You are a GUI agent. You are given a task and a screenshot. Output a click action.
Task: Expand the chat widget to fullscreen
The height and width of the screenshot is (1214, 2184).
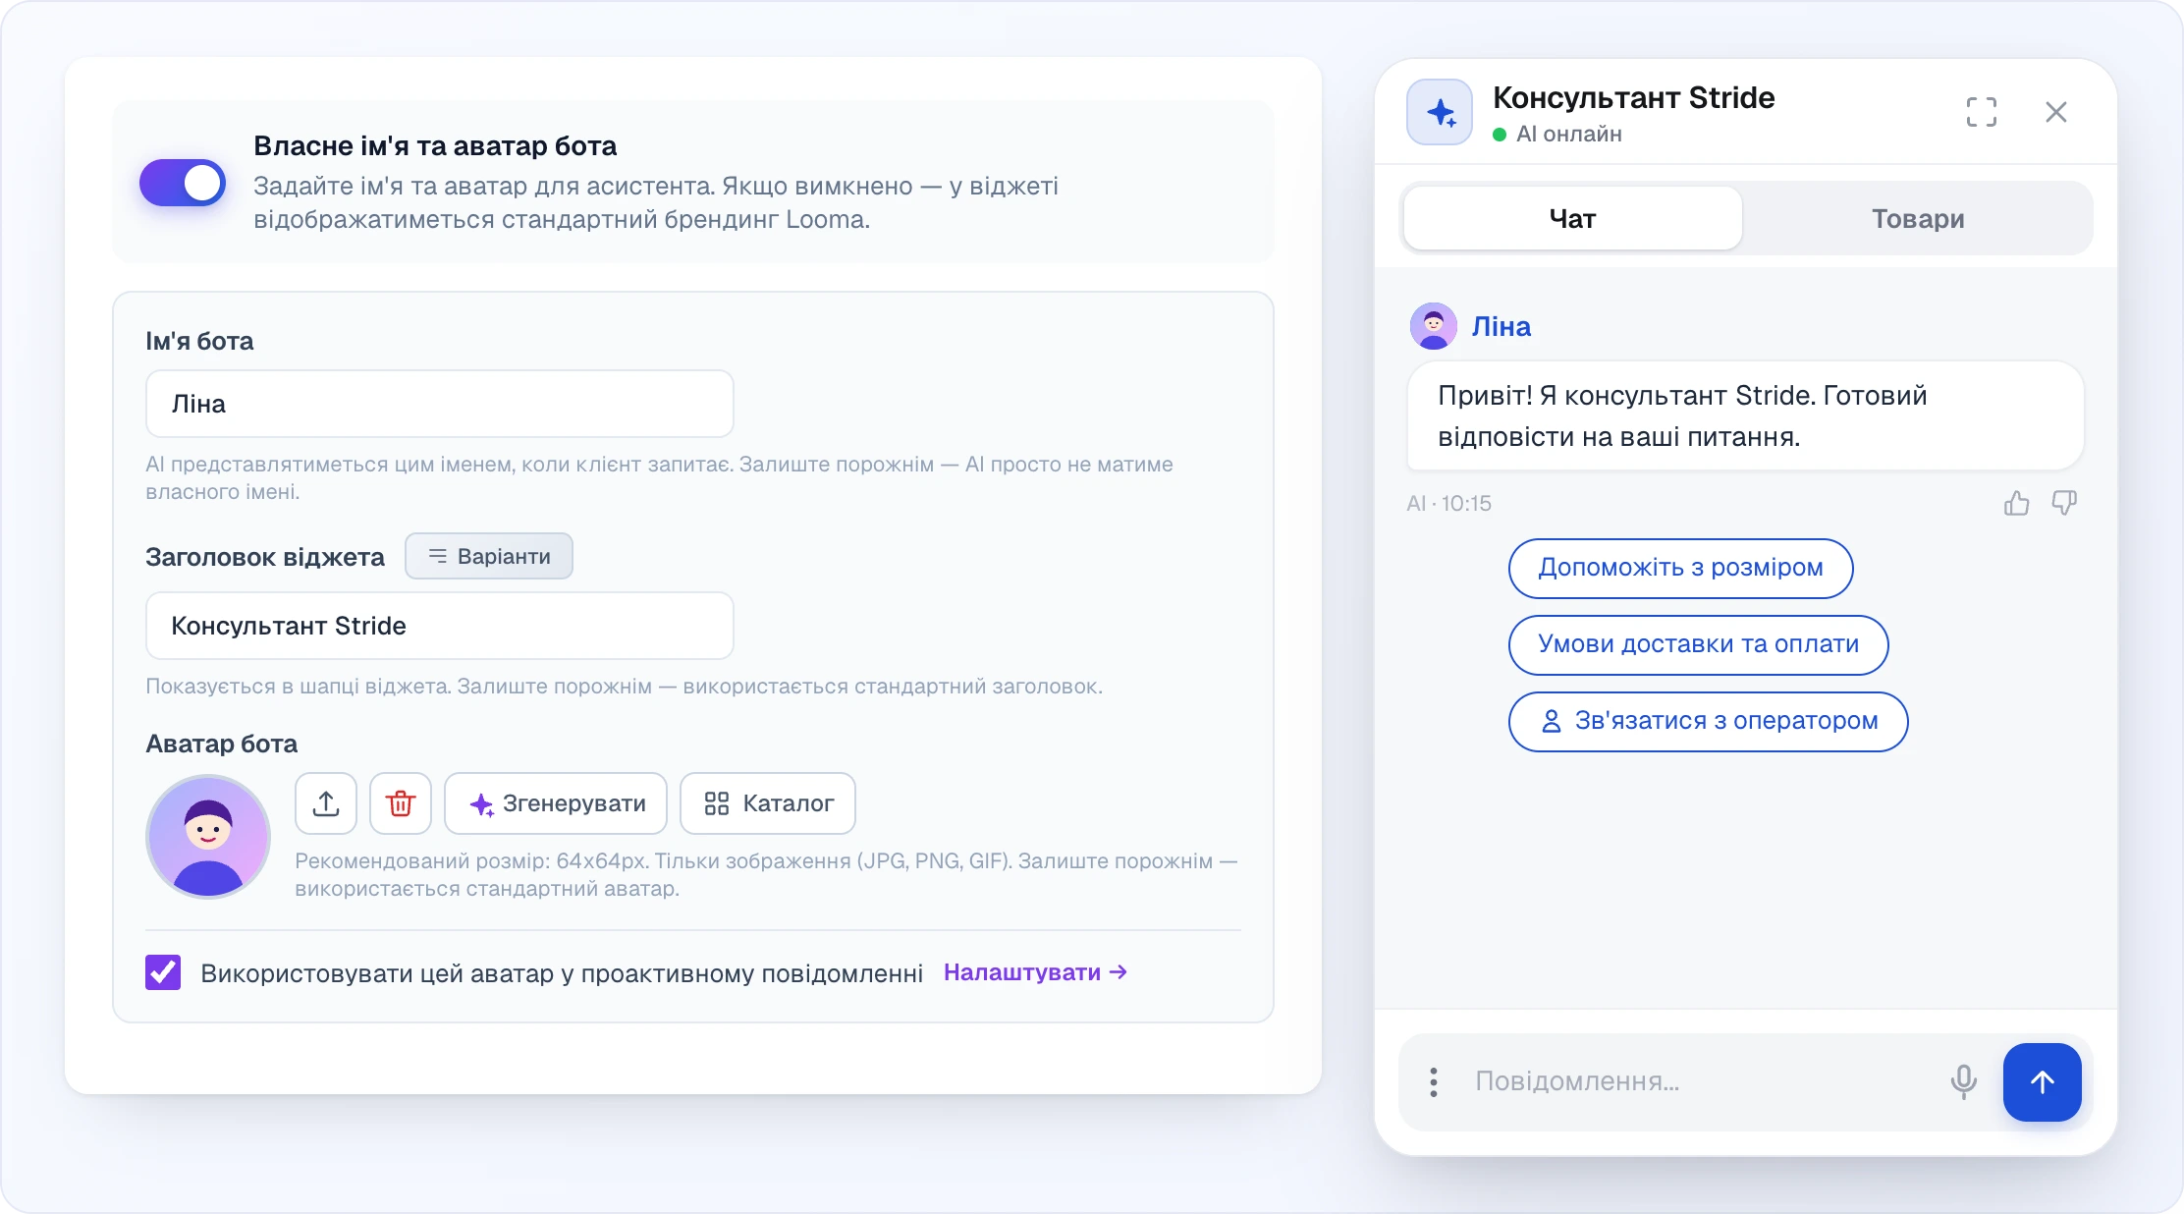coord(1982,112)
